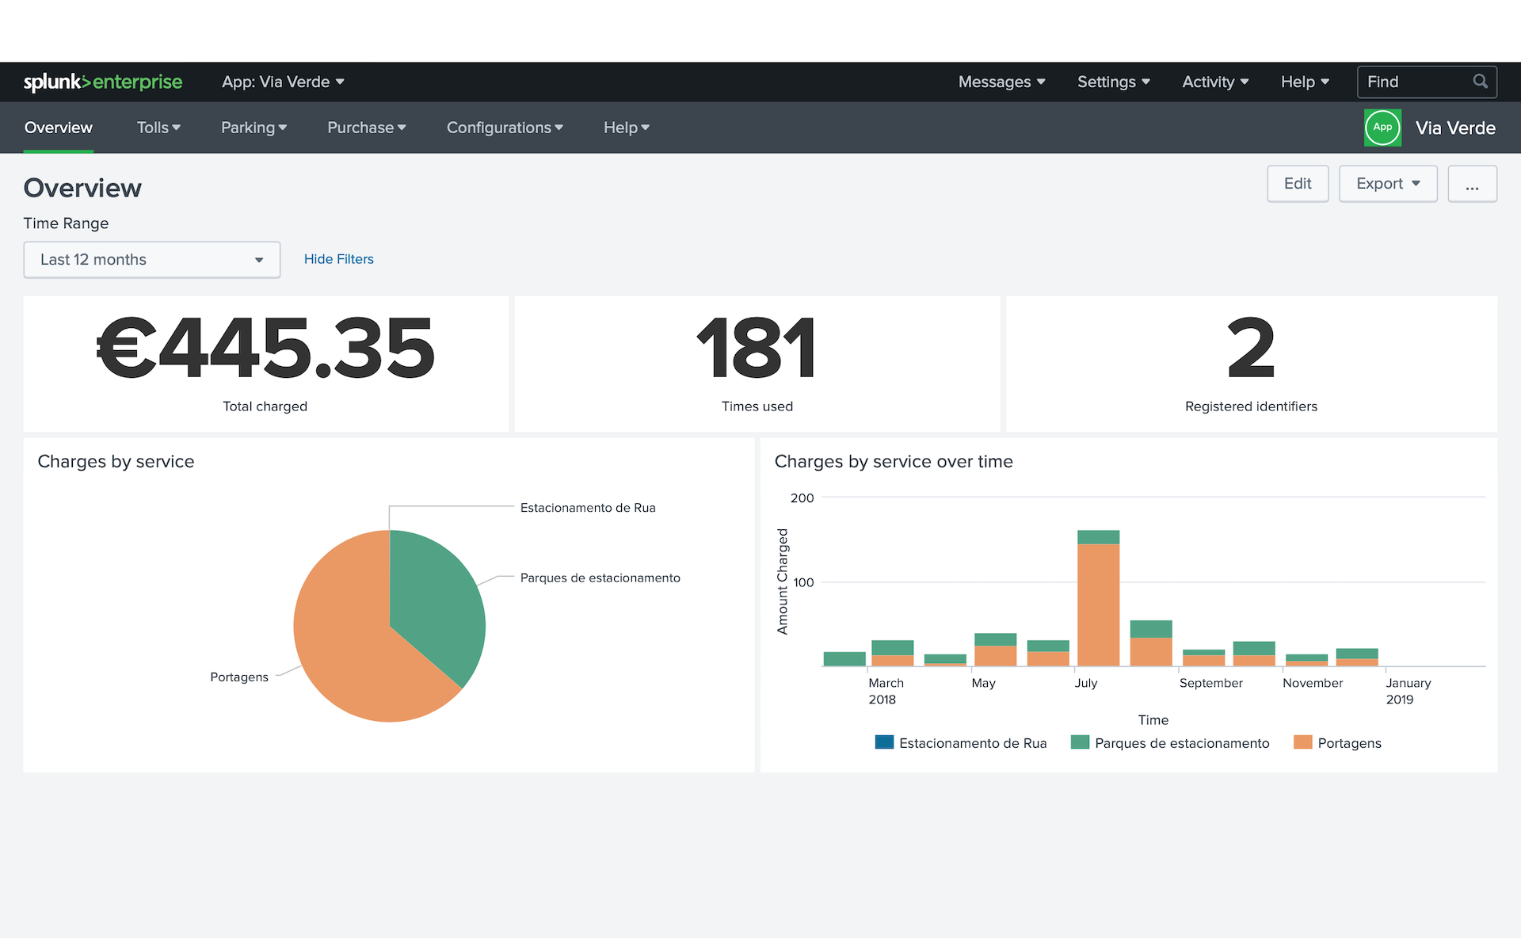
Task: Click the Parques de estacionamento pie label
Action: [600, 578]
